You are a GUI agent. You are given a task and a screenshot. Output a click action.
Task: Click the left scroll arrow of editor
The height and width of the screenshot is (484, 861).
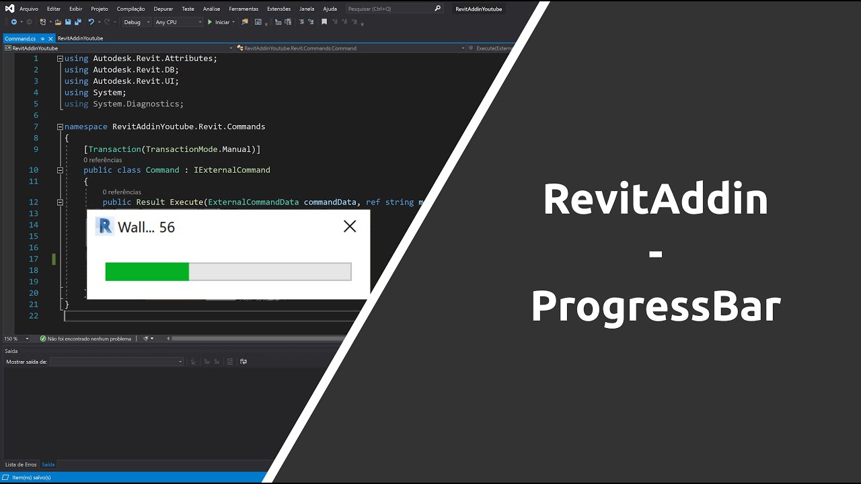[x=168, y=339]
